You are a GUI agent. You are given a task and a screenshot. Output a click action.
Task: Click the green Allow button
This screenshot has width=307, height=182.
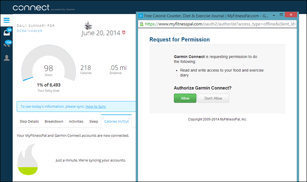[185, 98]
